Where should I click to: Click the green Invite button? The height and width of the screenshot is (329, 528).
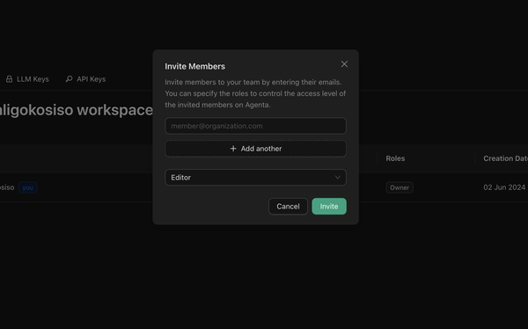[x=329, y=207]
